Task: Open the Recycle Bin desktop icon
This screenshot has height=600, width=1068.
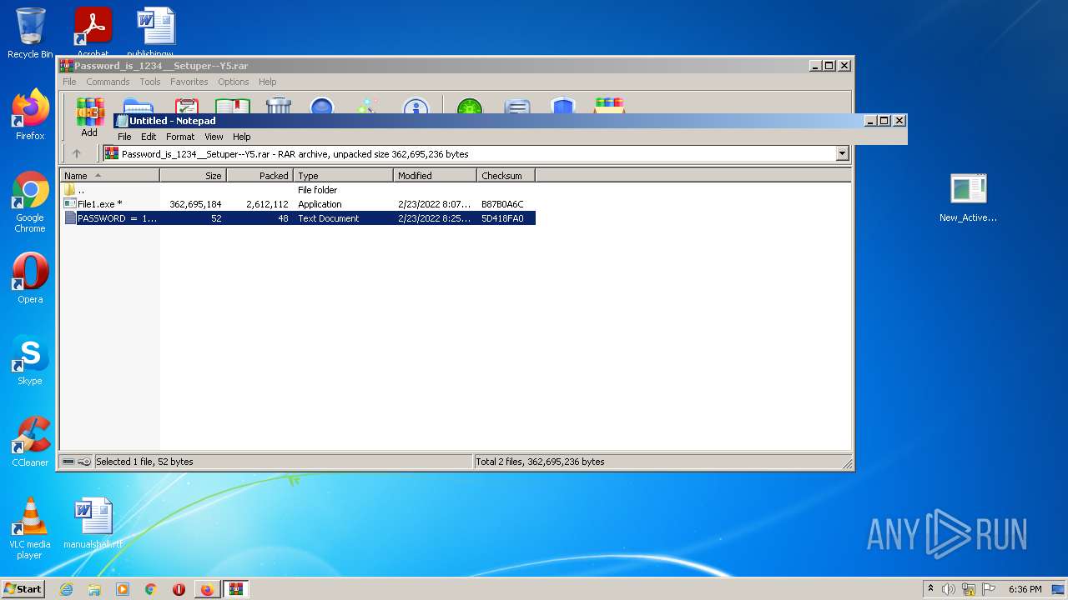Action: click(30, 32)
